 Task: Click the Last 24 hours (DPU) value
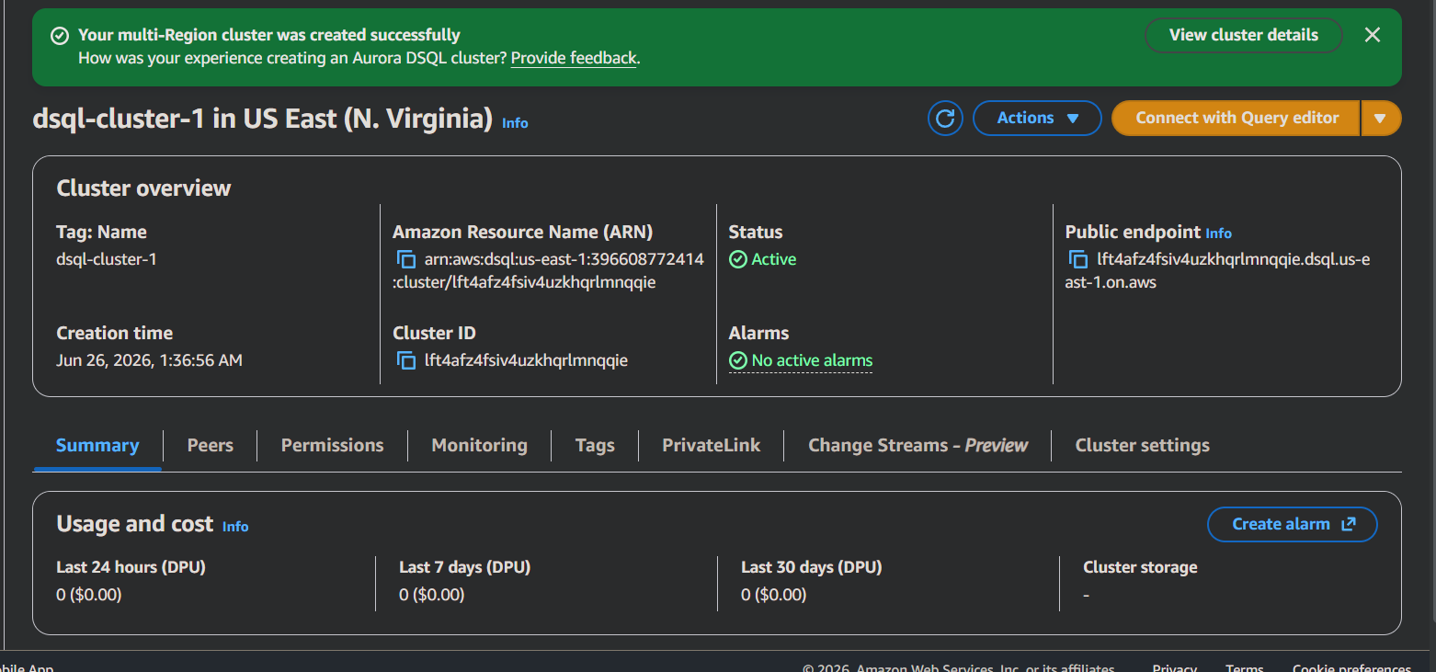click(x=89, y=595)
